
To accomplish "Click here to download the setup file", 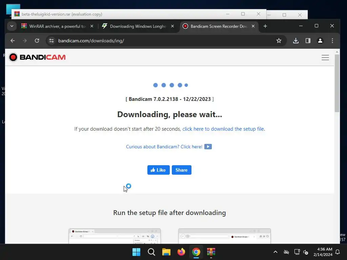I will 223,129.
